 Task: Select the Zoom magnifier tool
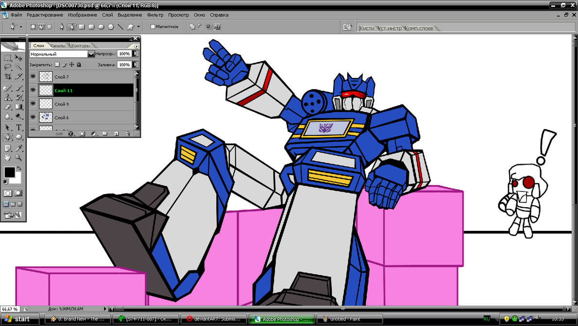19,157
